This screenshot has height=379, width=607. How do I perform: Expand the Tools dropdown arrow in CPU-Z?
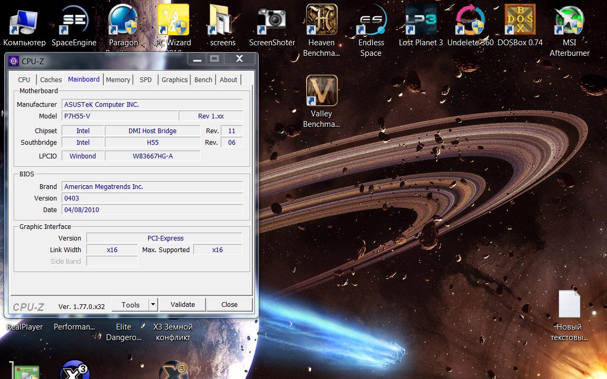153,305
